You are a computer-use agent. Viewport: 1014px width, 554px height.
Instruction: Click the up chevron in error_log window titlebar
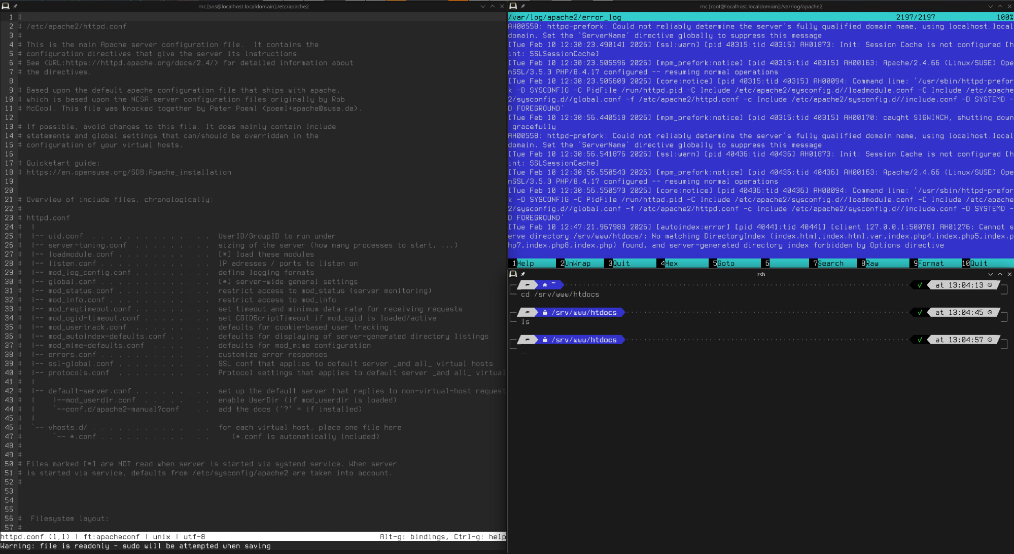coord(1000,7)
